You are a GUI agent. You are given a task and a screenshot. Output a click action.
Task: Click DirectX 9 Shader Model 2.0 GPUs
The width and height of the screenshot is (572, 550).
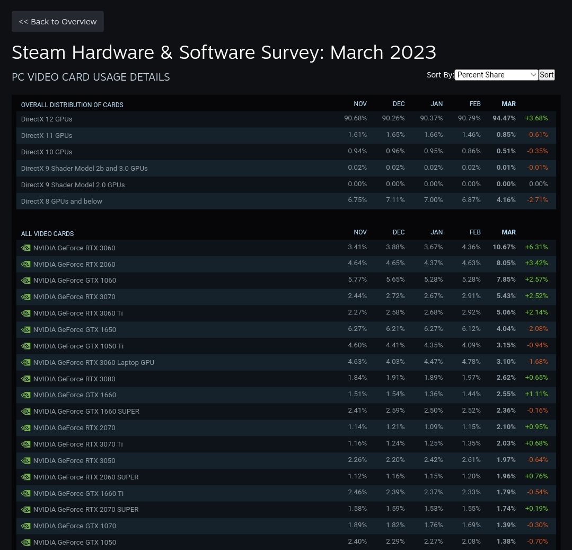point(73,185)
